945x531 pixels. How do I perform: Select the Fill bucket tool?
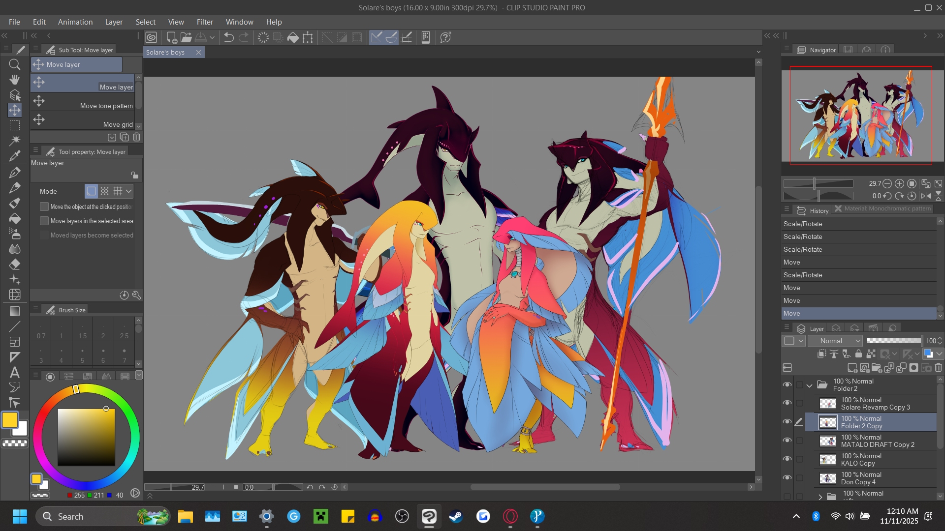point(15,218)
